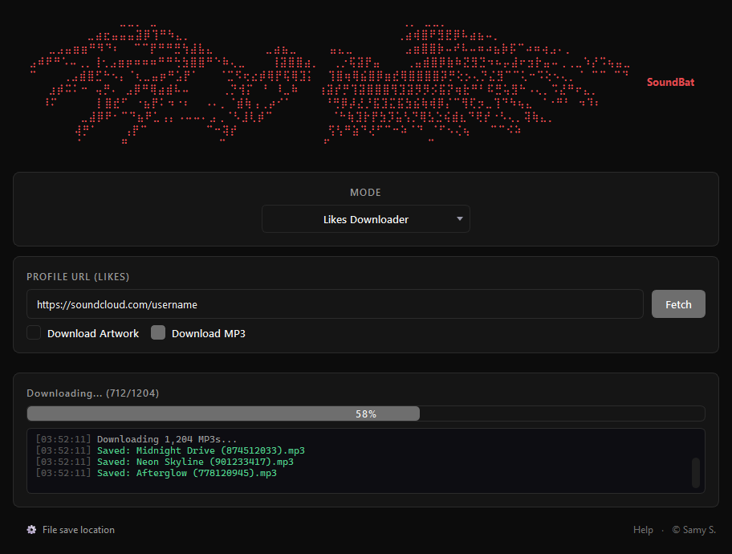Open File save location settings
The height and width of the screenshot is (554, 732).
[79, 530]
